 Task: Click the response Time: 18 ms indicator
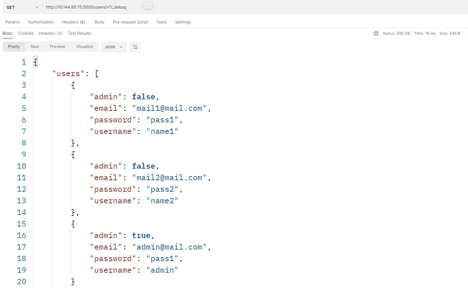click(x=425, y=33)
